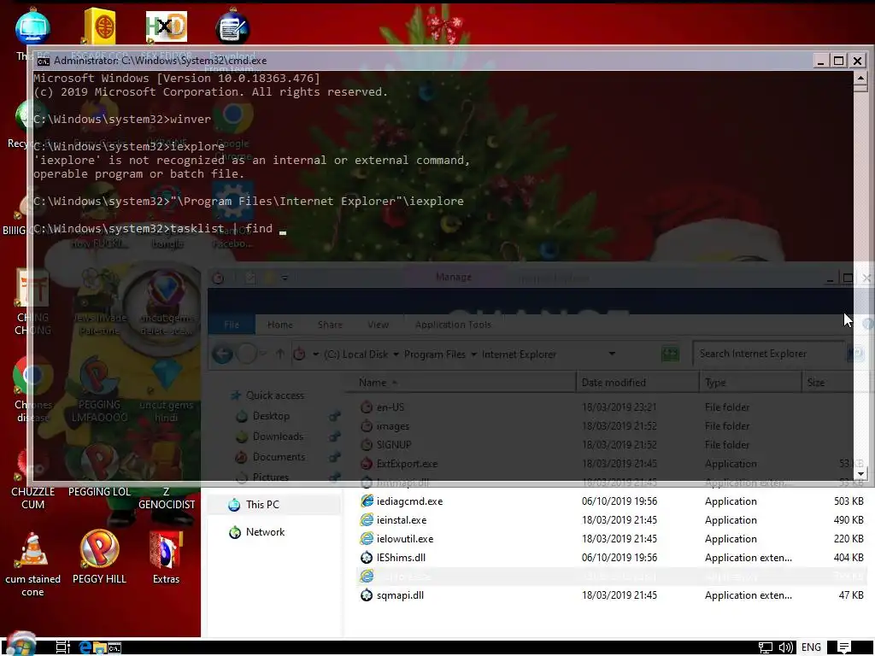Click the Explorer address bar refresh button
Viewport: 875px width, 656px height.
click(670, 354)
